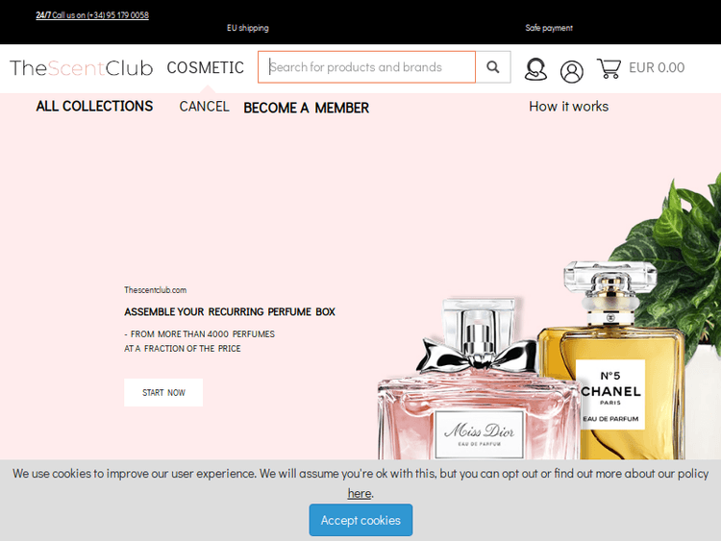Open customer support headset icon
Viewport: 721px width, 541px height.
[x=535, y=69]
